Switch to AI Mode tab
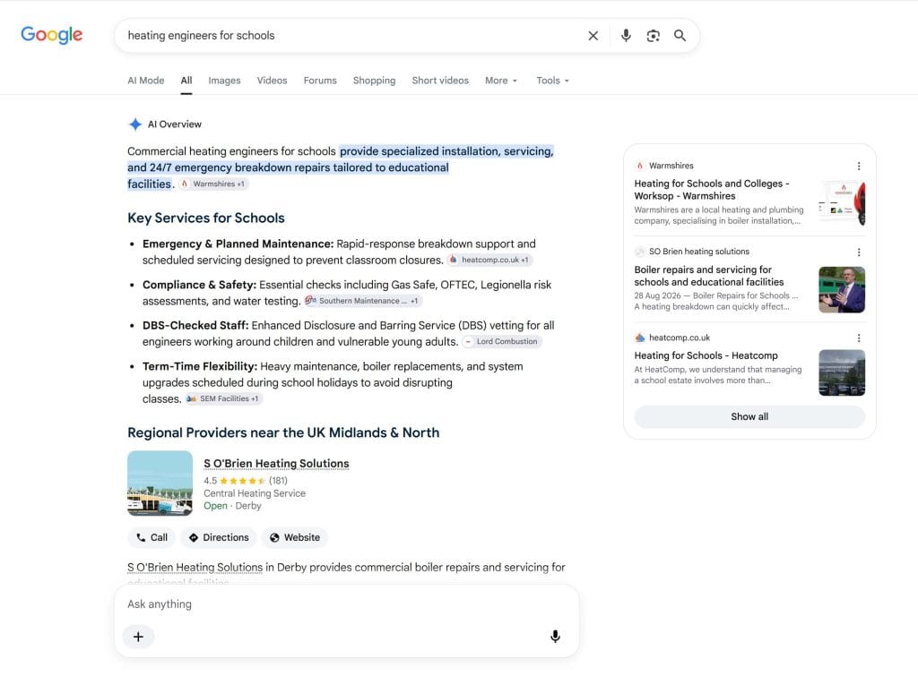Viewport: 918px width, 676px height. pyautogui.click(x=146, y=81)
